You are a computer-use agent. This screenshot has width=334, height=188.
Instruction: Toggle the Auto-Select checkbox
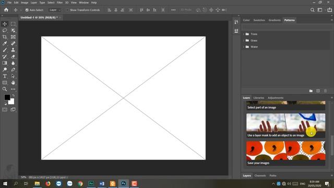tap(27, 10)
